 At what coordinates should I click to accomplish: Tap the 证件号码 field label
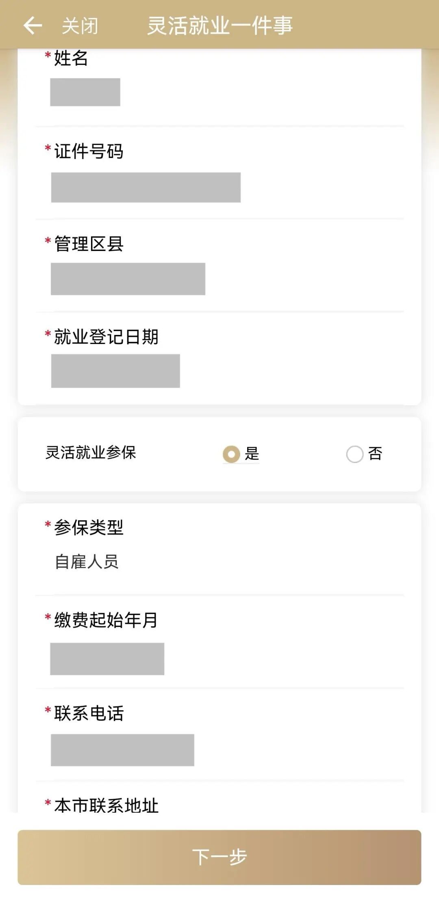point(89,151)
